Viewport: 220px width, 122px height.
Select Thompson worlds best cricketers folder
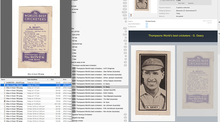[84, 65]
